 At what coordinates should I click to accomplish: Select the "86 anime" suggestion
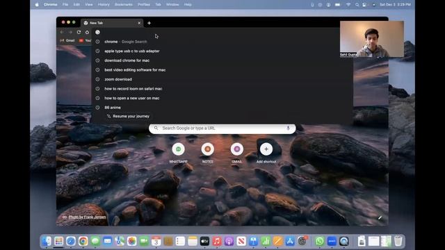[222, 108]
